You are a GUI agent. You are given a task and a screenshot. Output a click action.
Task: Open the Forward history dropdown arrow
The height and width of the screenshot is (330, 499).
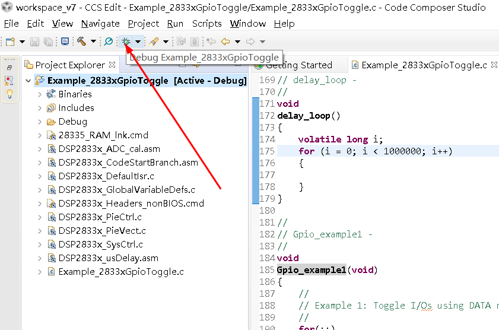point(262,42)
